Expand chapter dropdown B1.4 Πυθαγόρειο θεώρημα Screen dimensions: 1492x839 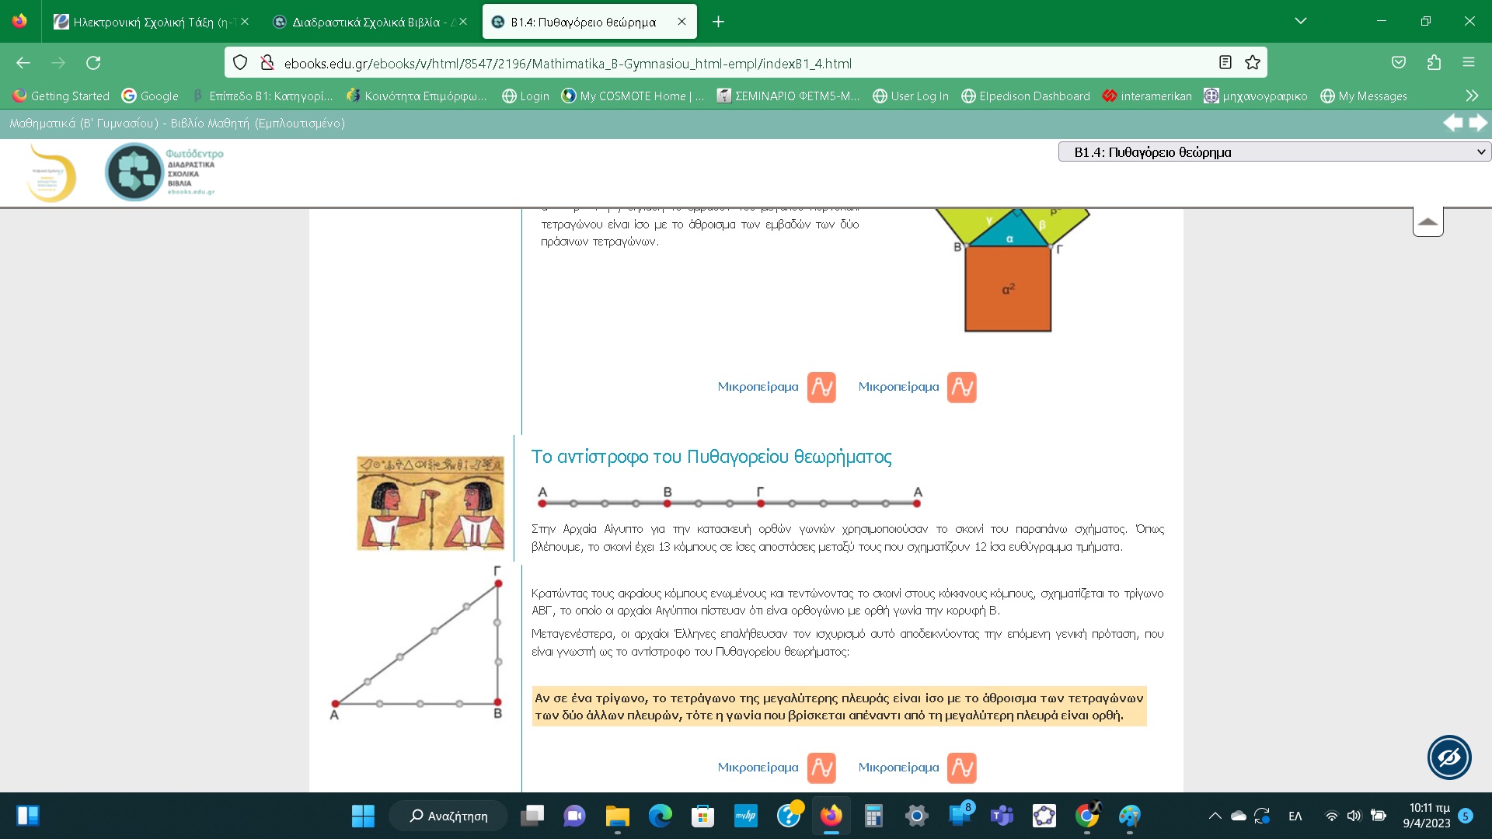click(1274, 152)
